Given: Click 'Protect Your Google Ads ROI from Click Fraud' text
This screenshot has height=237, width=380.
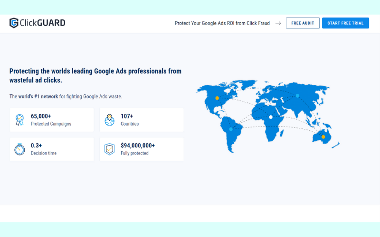Looking at the screenshot, I should click(x=222, y=23).
